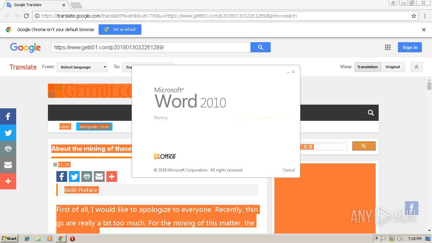The height and width of the screenshot is (243, 432).
Task: Open the Google apps grid
Action: tap(388, 48)
